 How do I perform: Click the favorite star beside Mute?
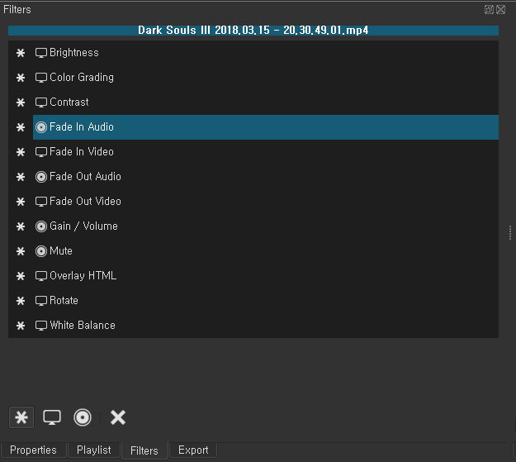21,251
